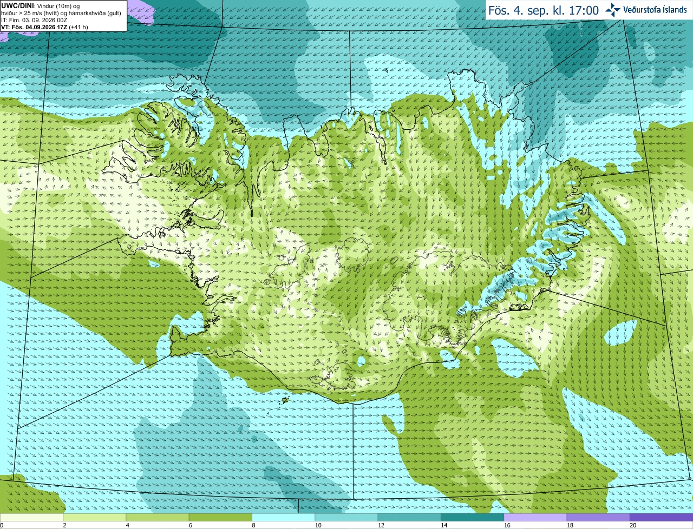The width and height of the screenshot is (693, 529).
Task: Select the 14–16 m/s dark teal legend swatch
Action: pyautogui.click(x=473, y=517)
